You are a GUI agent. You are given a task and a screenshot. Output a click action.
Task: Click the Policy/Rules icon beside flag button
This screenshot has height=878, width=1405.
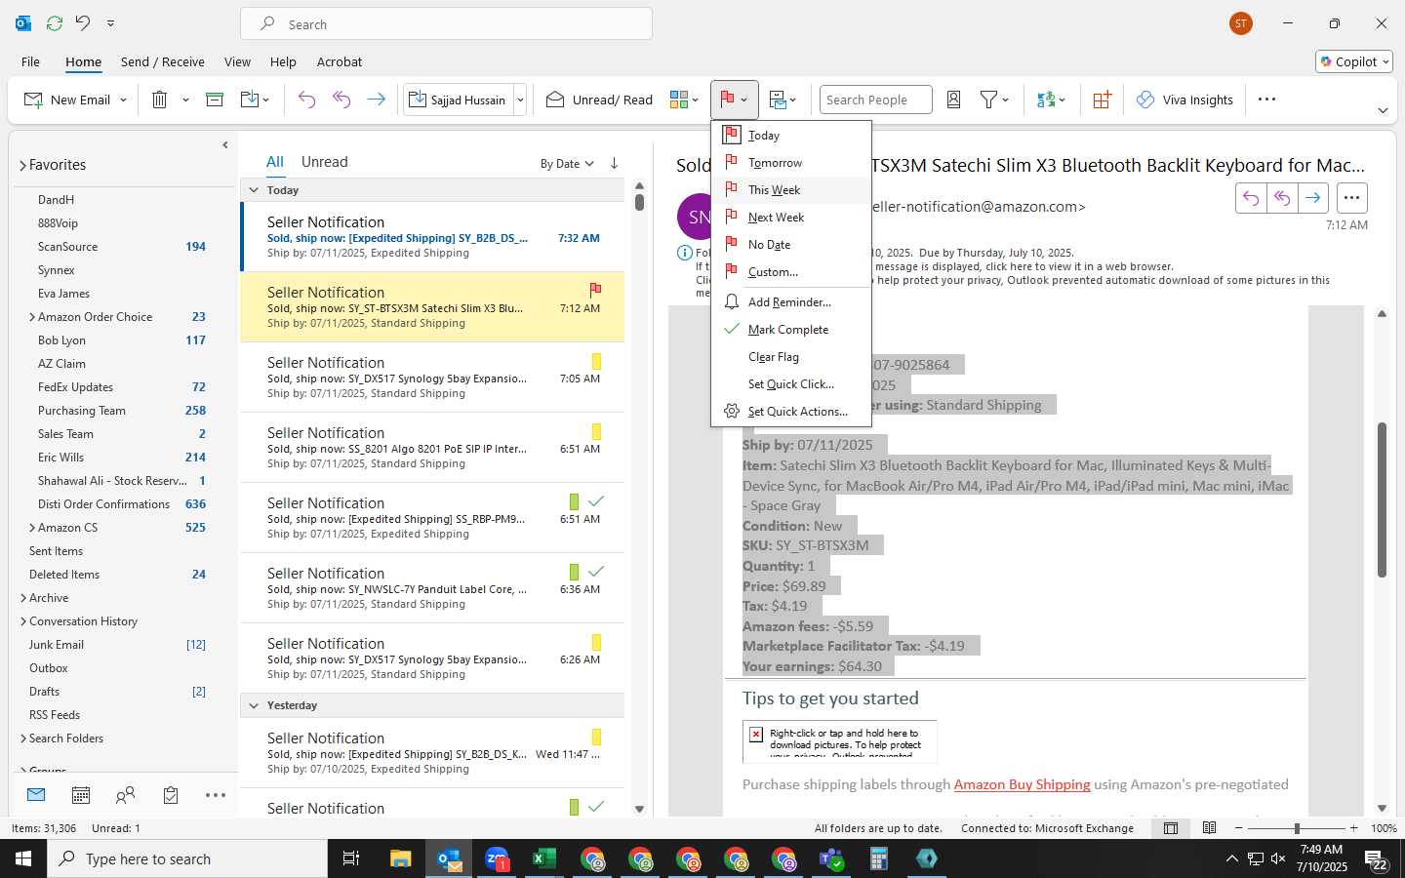pos(778,100)
